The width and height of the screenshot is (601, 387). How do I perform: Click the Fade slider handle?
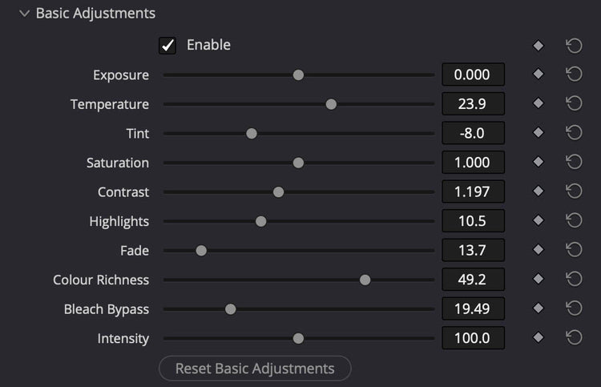pyautogui.click(x=201, y=251)
